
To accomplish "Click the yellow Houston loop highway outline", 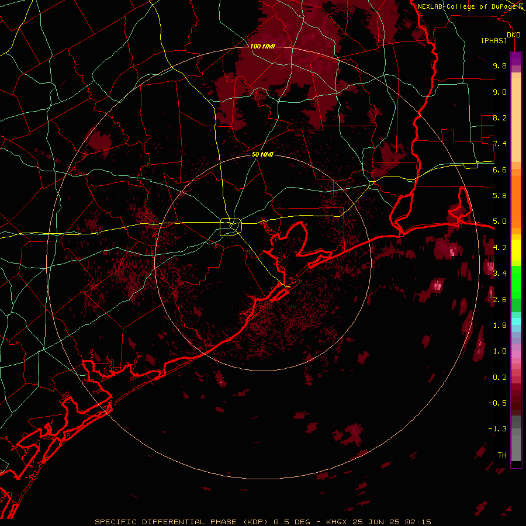I will tap(231, 227).
